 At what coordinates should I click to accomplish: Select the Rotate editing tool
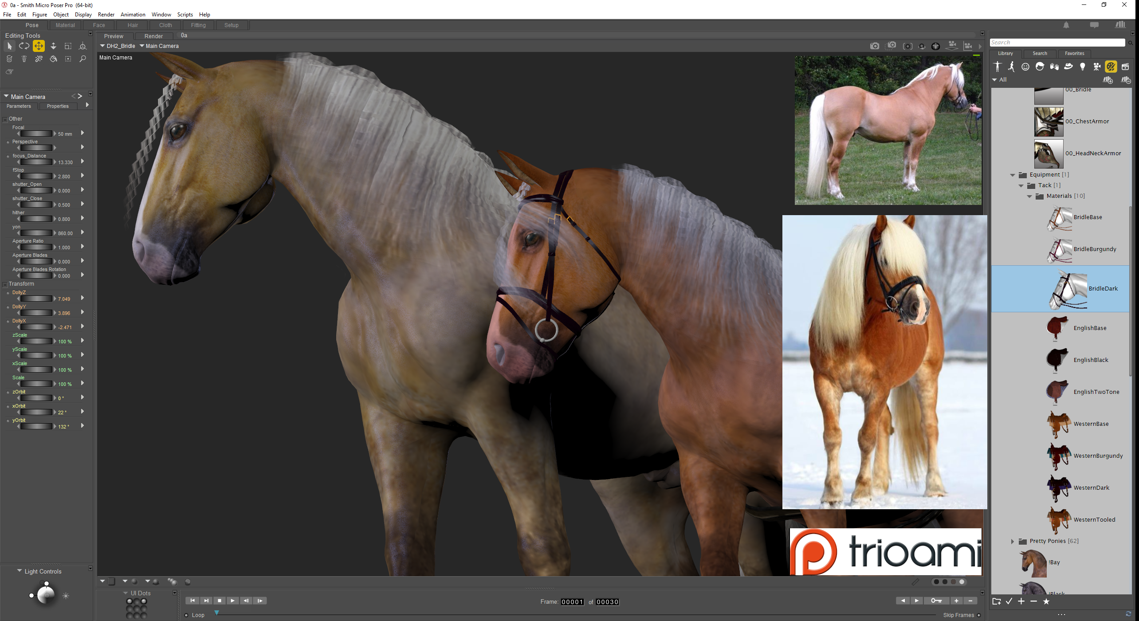[x=24, y=46]
